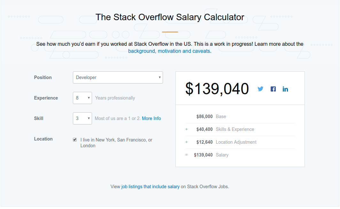Open job listings that include salary

coord(151,187)
